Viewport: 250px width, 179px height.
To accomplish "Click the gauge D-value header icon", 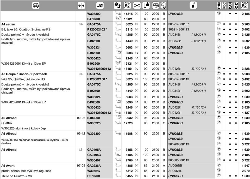I will [163, 5].
